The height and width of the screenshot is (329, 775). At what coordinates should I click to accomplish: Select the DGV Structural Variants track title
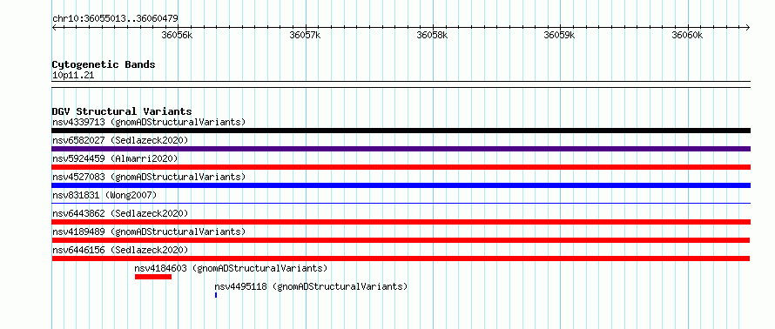coord(122,111)
